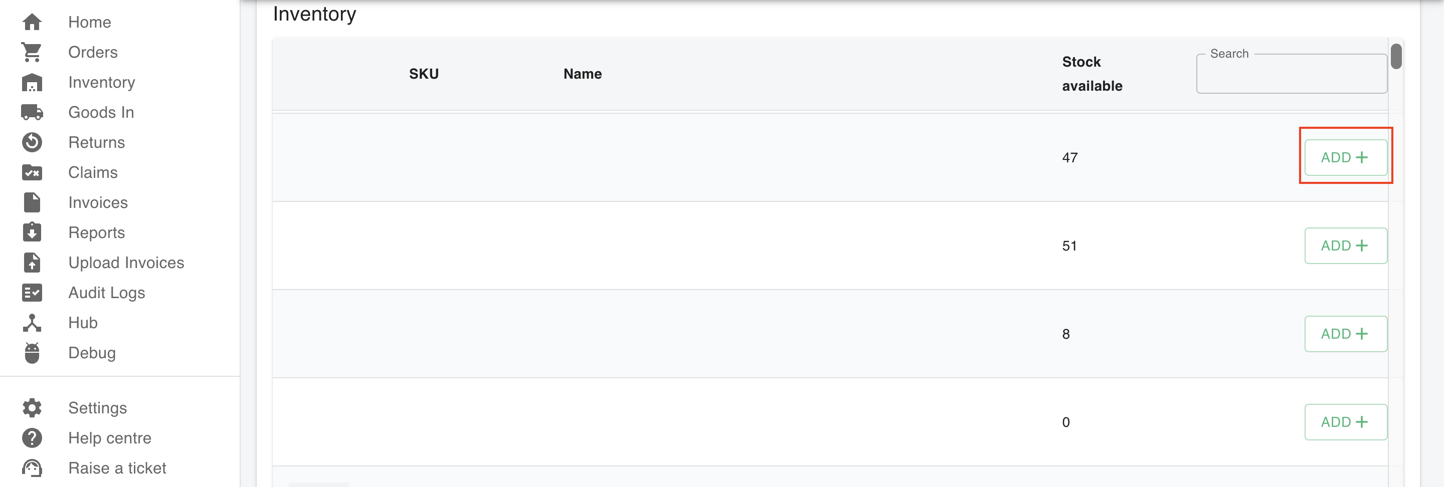1444x487 pixels.
Task: Open the Reports menu item
Action: [96, 232]
